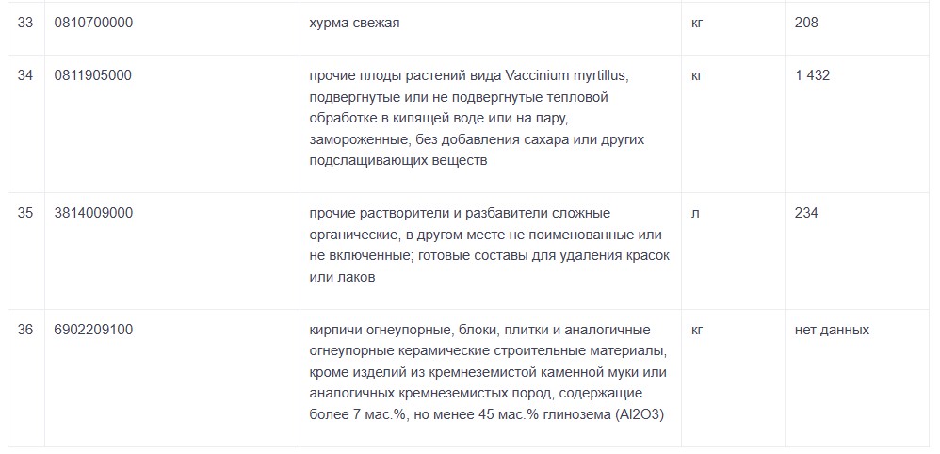940x454 pixels.
Task: Click the "кг" unit in row 34
Action: 697,75
